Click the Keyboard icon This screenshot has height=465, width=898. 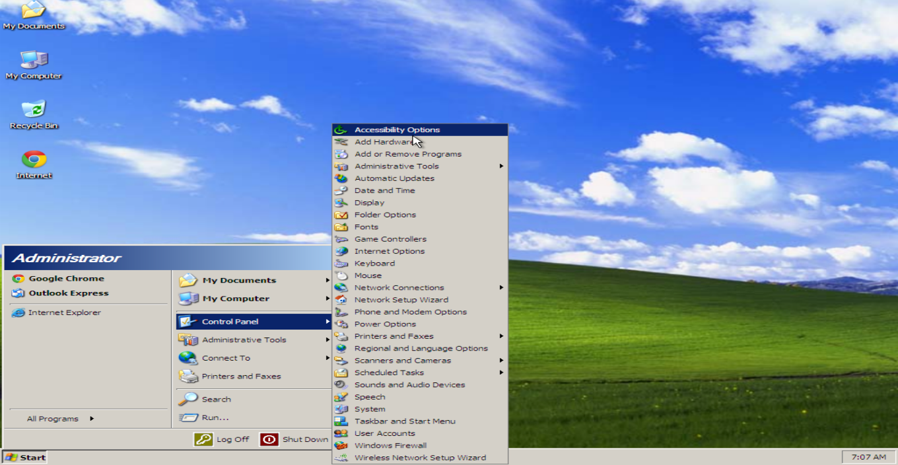point(341,264)
